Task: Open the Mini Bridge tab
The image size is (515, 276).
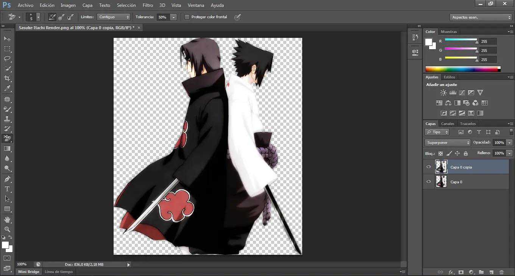Action: [x=29, y=272]
